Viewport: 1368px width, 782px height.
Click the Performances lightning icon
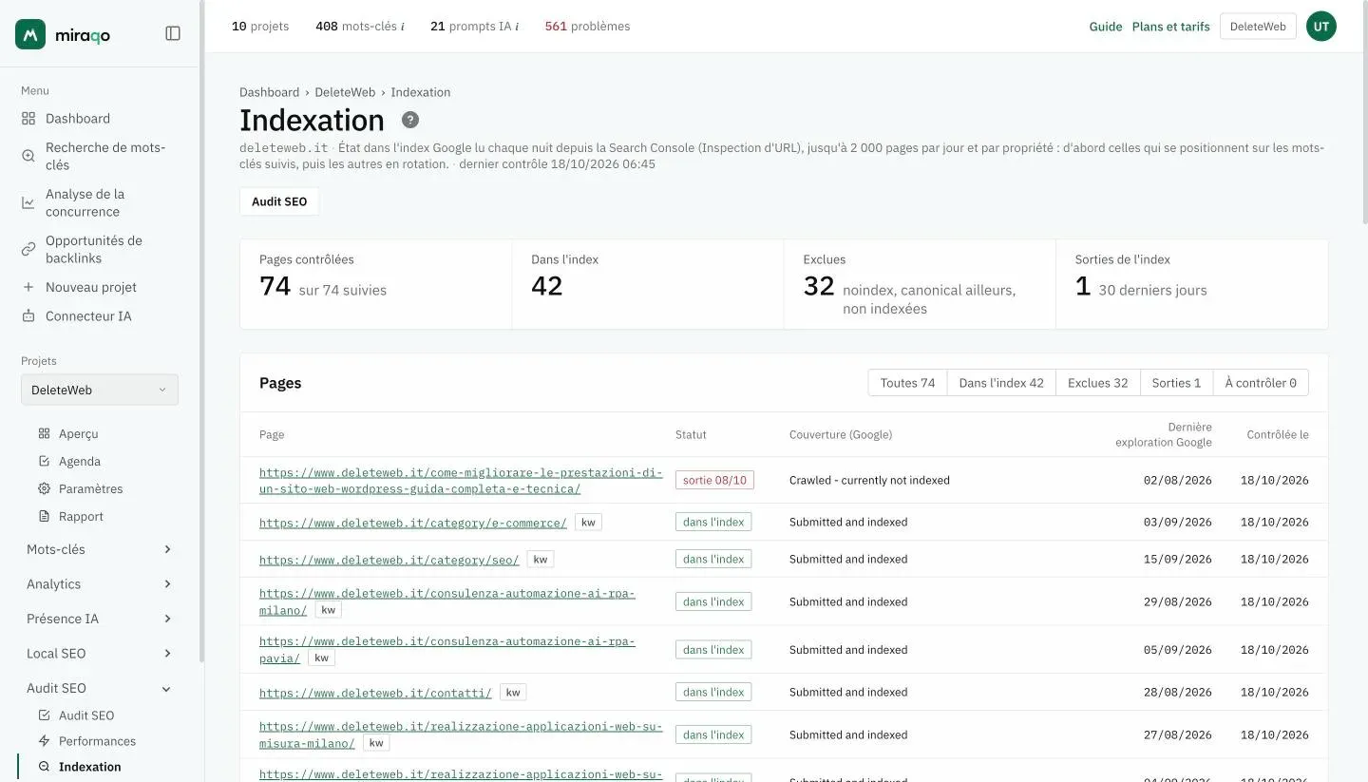[44, 741]
